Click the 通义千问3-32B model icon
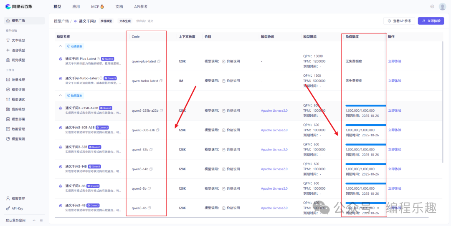 (61, 147)
